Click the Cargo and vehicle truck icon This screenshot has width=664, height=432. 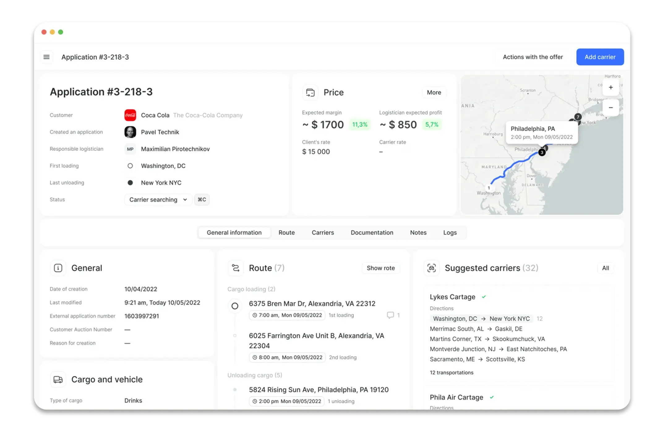(58, 379)
